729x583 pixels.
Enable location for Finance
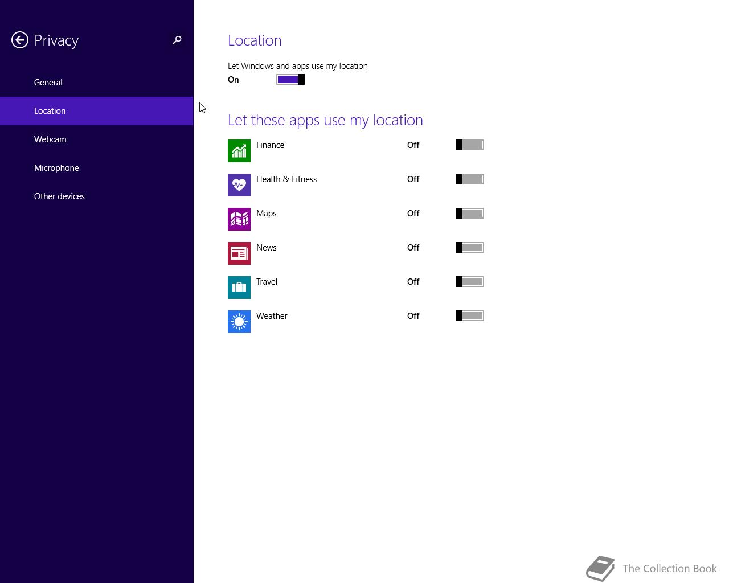tap(470, 145)
